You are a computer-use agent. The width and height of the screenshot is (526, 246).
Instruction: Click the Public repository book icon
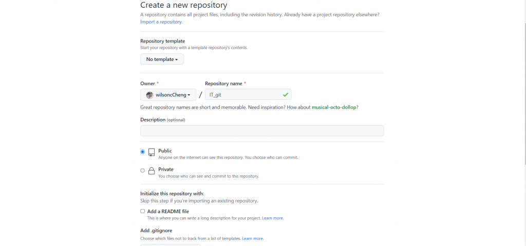[x=152, y=152]
